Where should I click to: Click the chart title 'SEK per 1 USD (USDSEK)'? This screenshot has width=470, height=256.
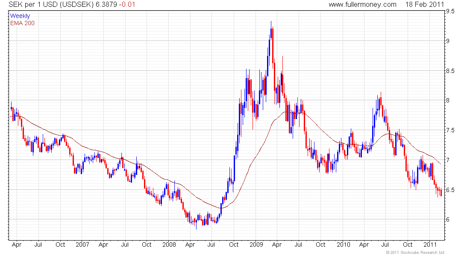point(51,5)
